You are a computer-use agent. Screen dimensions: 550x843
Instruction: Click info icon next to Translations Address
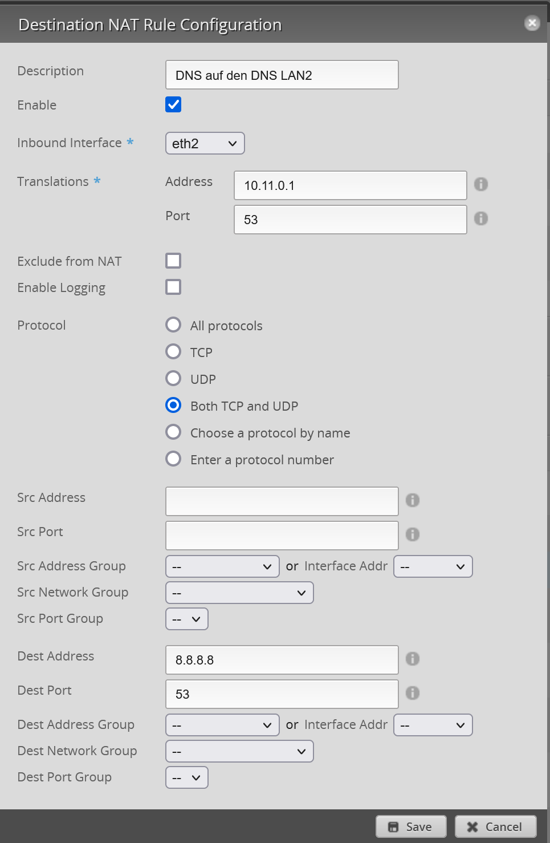480,184
